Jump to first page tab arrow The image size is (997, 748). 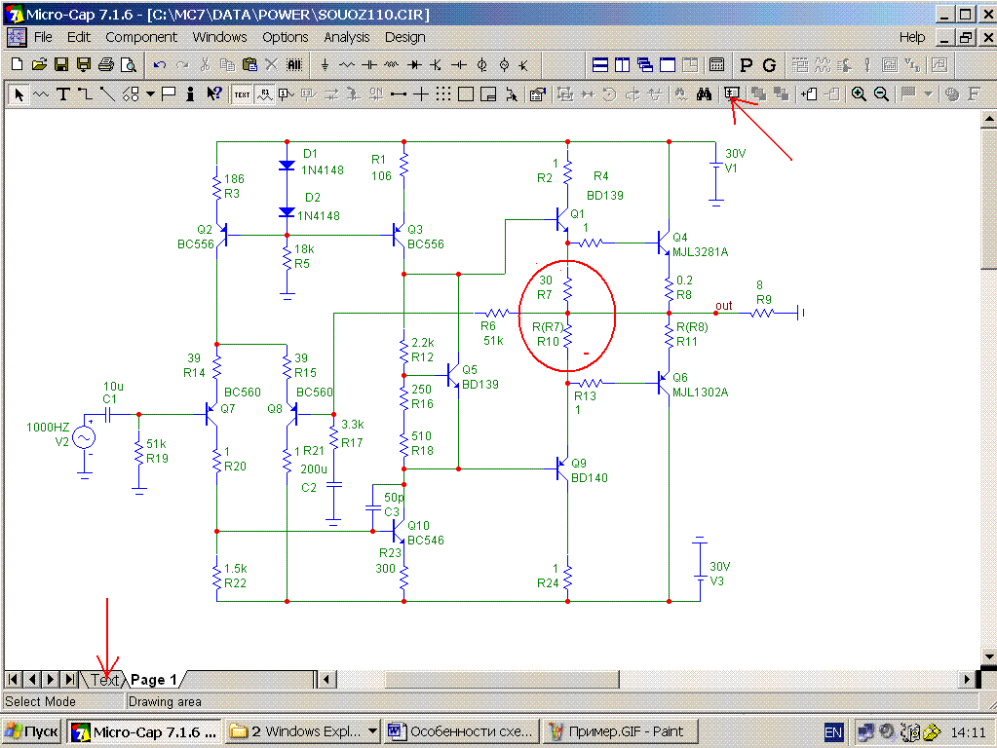(13, 680)
